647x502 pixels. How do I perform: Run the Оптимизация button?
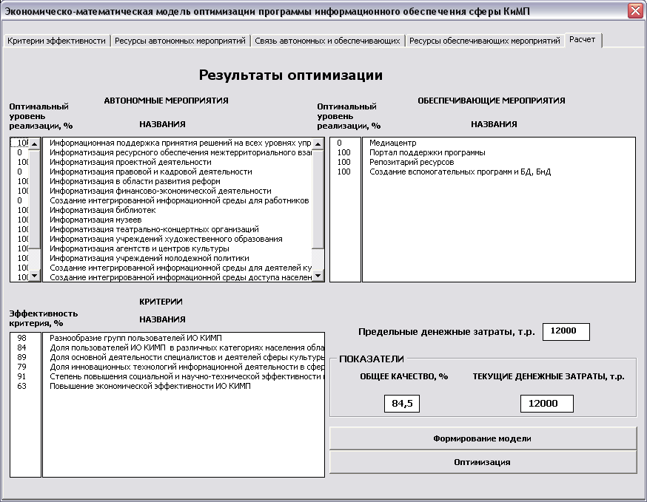[x=483, y=462]
